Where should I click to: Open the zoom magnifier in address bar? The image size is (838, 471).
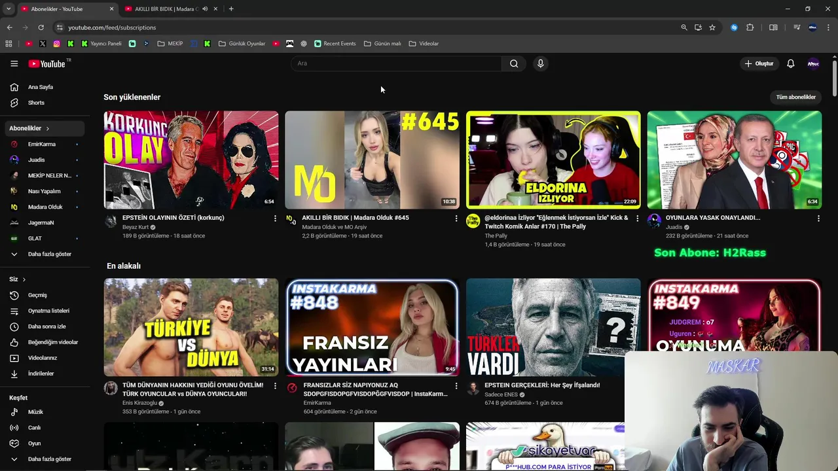[684, 27]
